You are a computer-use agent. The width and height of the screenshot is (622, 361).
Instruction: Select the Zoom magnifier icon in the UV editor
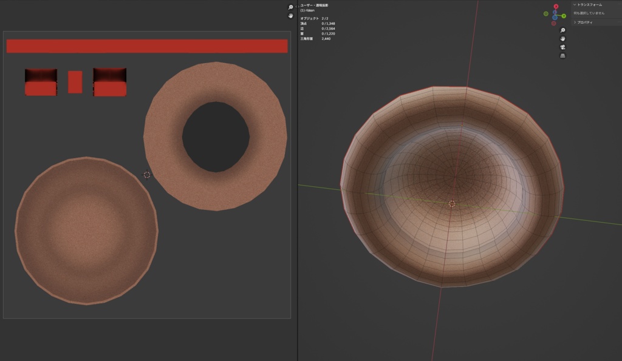click(290, 7)
